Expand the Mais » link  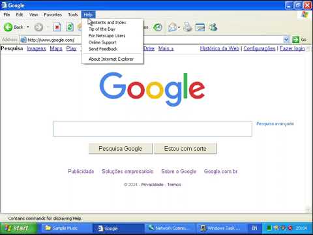[166, 48]
